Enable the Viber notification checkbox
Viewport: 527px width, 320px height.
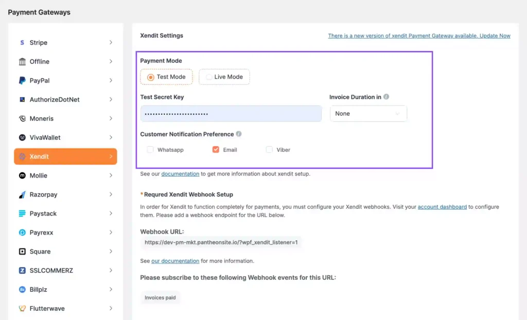(269, 150)
